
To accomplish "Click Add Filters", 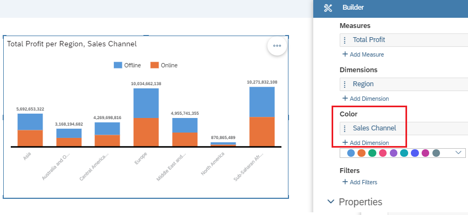I will click(360, 182).
